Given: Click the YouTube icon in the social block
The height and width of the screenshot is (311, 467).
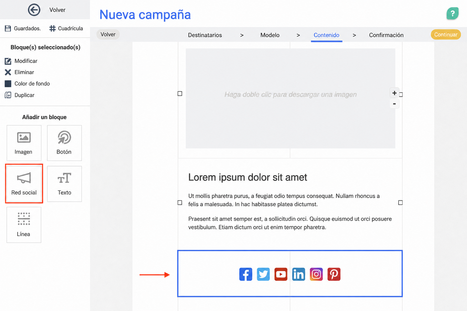Looking at the screenshot, I should (x=281, y=274).
